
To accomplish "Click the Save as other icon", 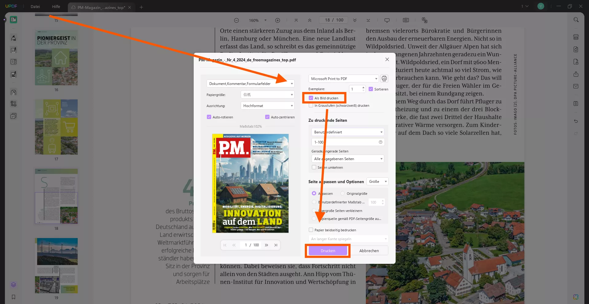I will coord(576,104).
